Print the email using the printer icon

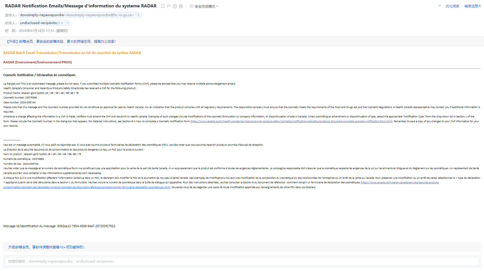click(x=181, y=6)
